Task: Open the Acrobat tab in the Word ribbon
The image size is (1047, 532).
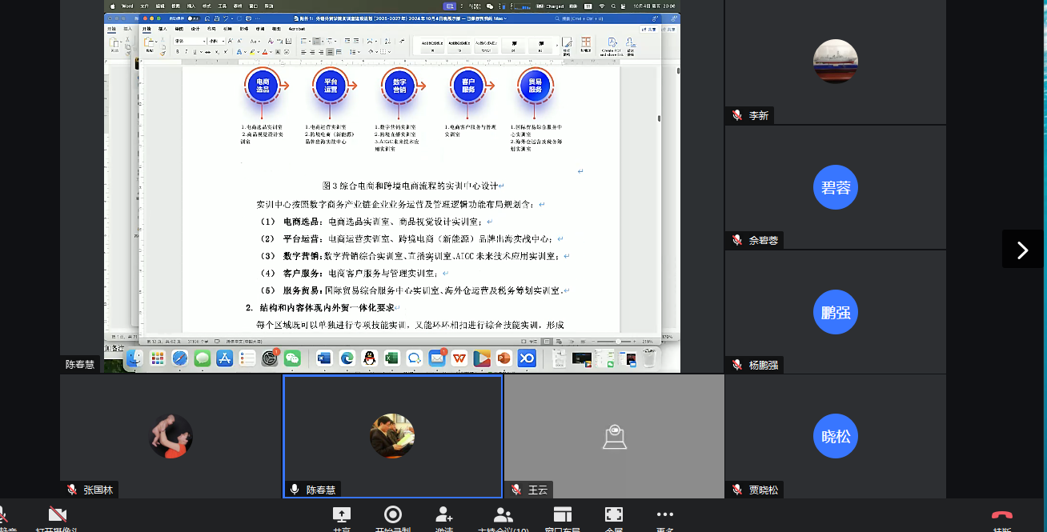Action: click(297, 29)
